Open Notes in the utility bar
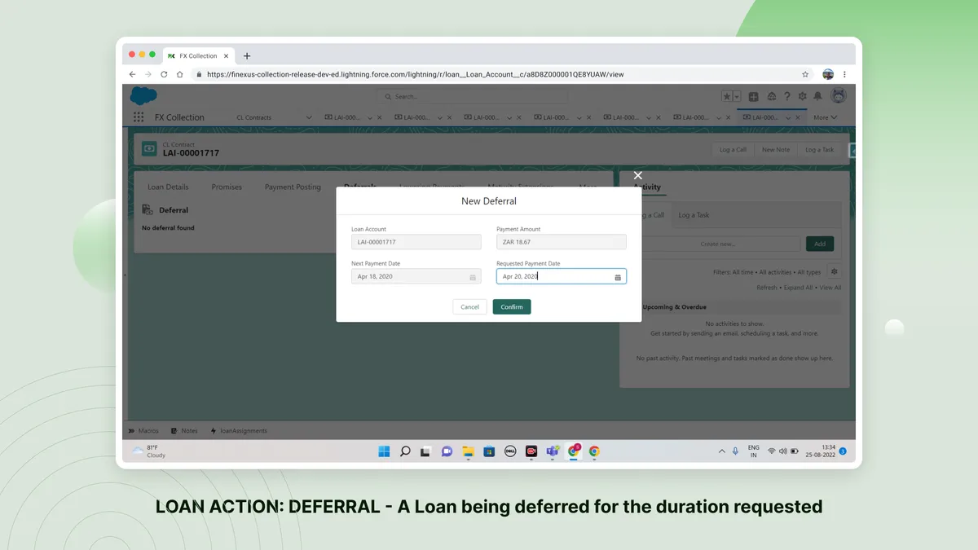This screenshot has height=550, width=978. pyautogui.click(x=184, y=430)
